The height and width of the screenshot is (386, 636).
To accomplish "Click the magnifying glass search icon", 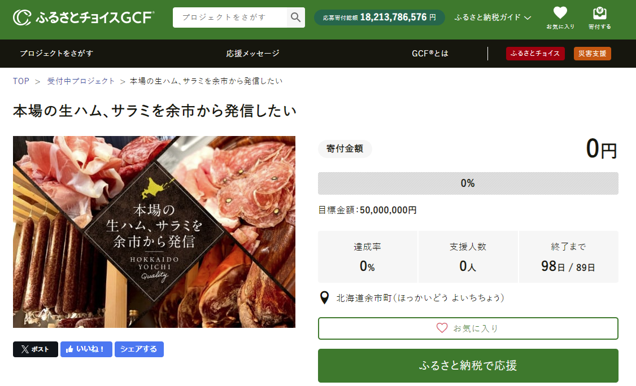I will 296,17.
